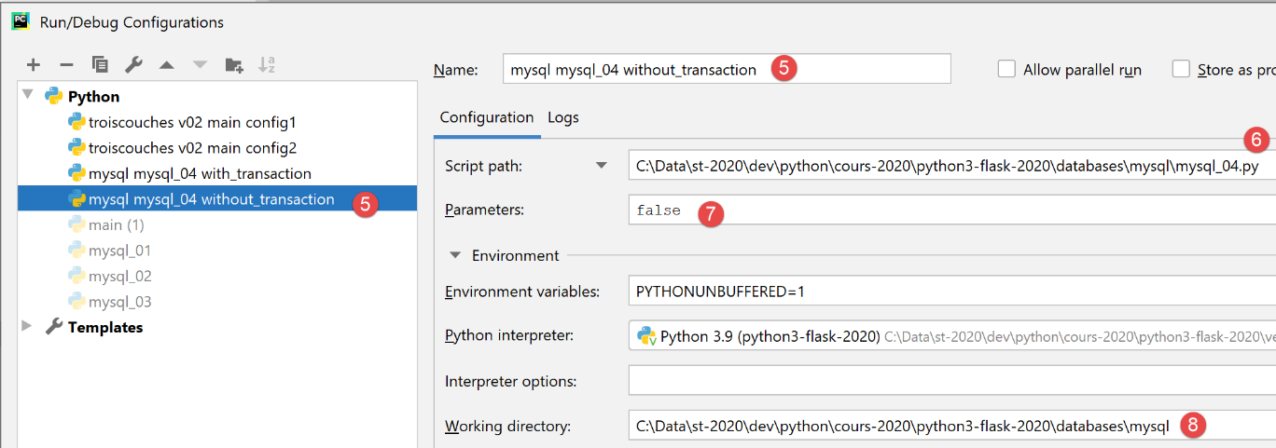Image resolution: width=1276 pixels, height=448 pixels.
Task: Toggle Store as project file checkbox
Action: click(1182, 70)
